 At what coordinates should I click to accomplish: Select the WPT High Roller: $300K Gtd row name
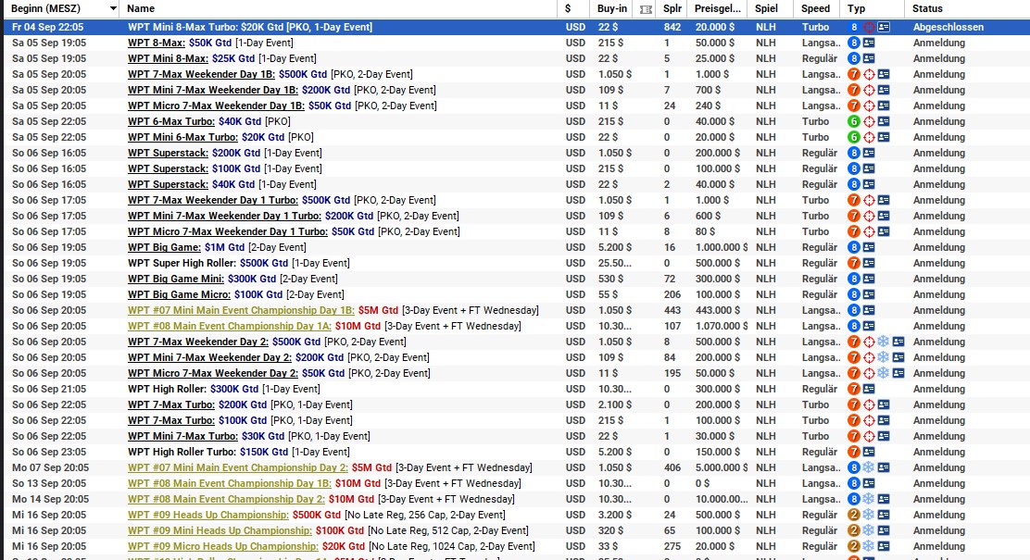tap(223, 390)
